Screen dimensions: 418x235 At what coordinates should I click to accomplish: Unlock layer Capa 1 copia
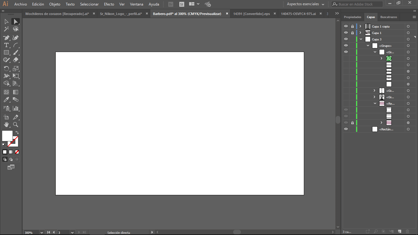pos(353,26)
